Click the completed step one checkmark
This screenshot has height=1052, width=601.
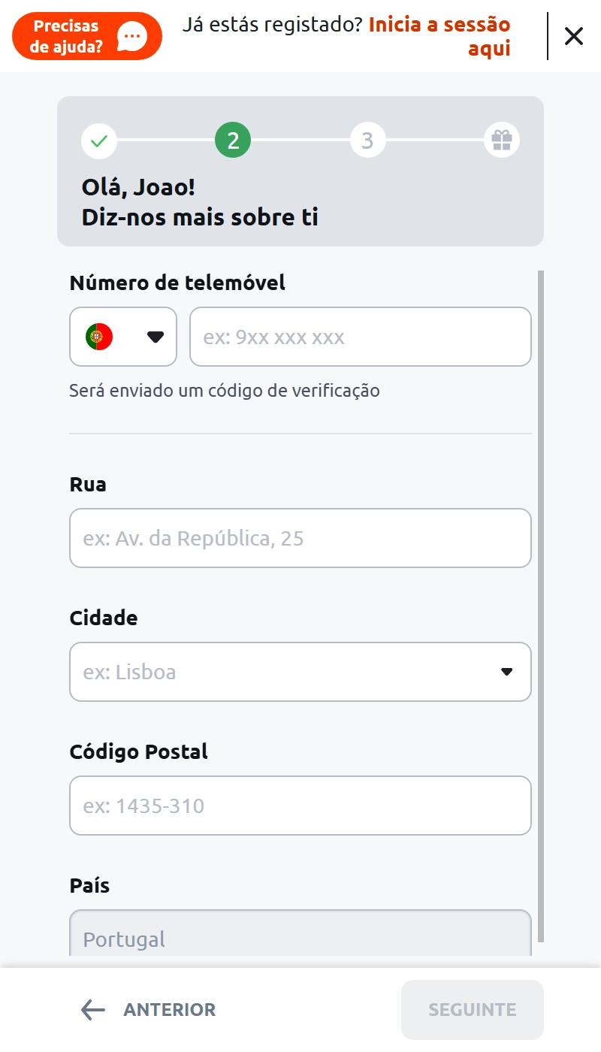coord(99,141)
